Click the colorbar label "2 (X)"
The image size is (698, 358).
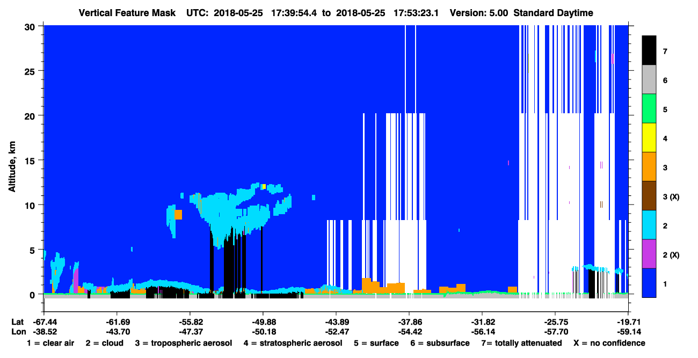(671, 255)
